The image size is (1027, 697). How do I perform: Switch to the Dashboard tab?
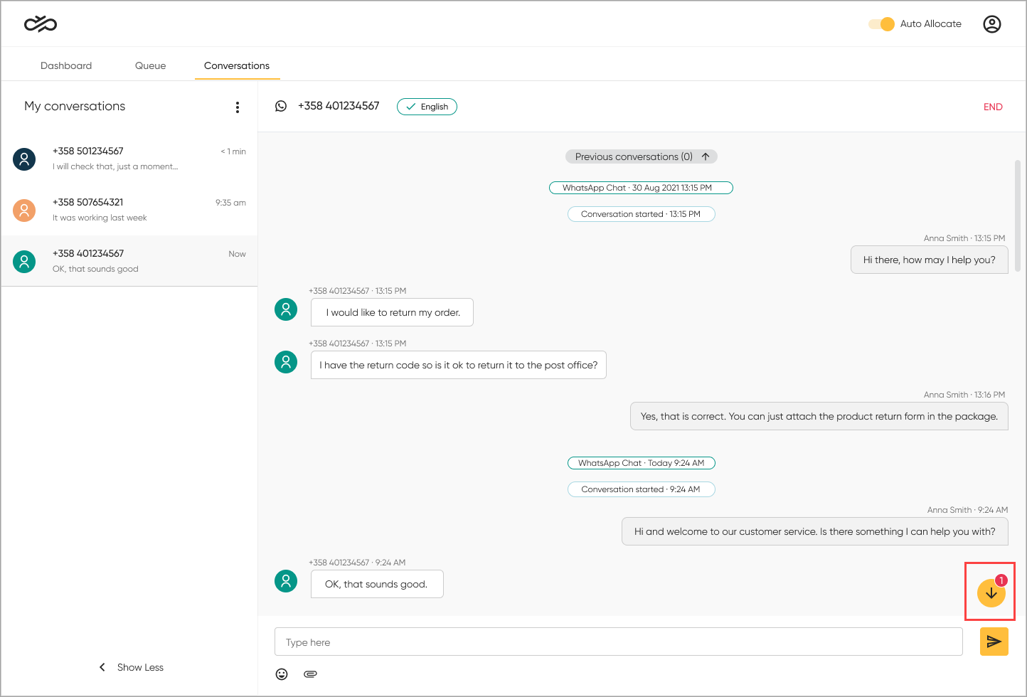point(66,65)
